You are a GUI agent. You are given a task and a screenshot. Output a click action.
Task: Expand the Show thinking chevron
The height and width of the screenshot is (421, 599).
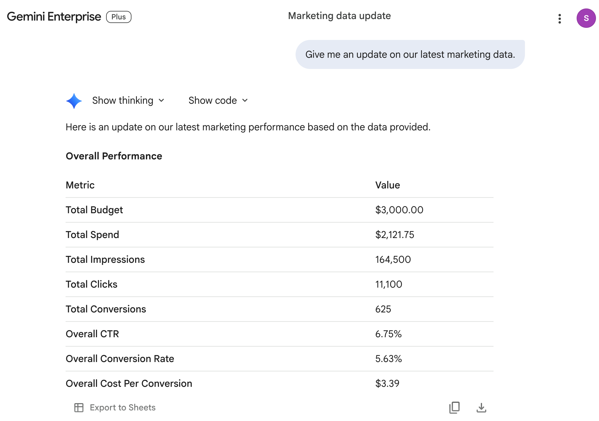pyautogui.click(x=161, y=100)
